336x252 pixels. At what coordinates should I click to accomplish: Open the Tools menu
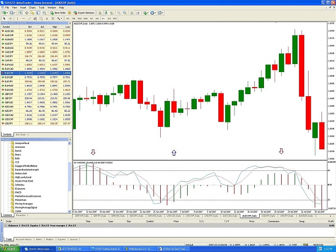pos(41,8)
